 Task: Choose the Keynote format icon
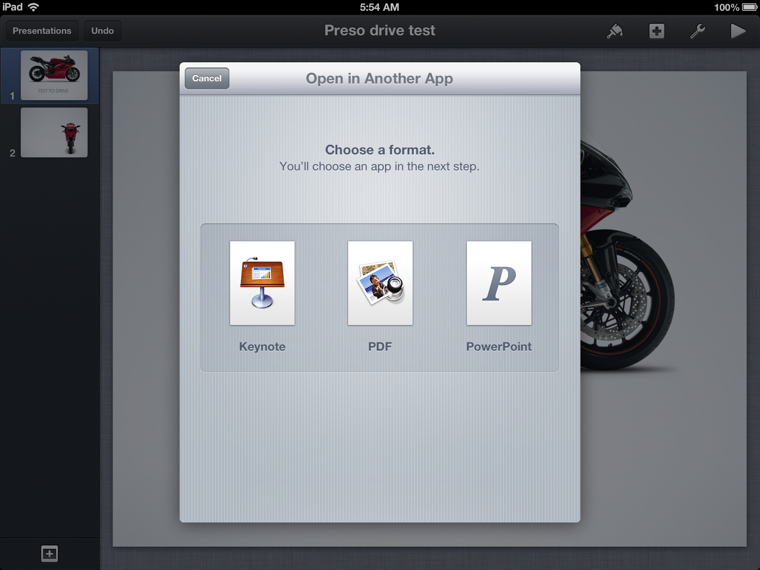[x=262, y=283]
